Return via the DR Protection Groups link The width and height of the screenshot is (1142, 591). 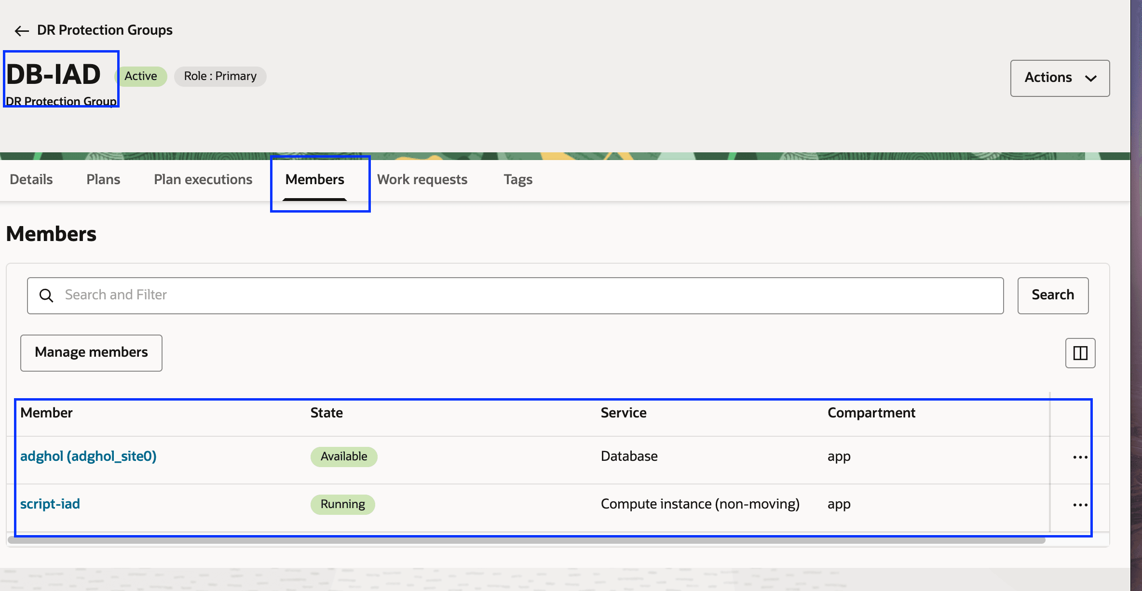(x=105, y=30)
